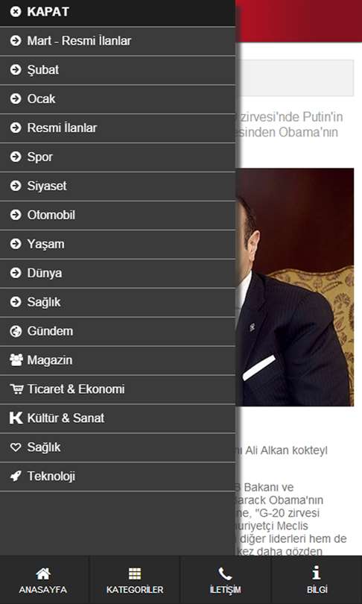This screenshot has width=362, height=604.
Task: Close the menu using the KAPAT X icon
Action: coord(16,12)
